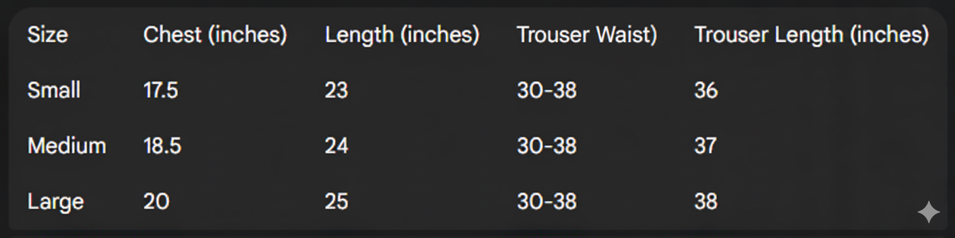The height and width of the screenshot is (238, 955).
Task: Click the Size column header
Action: (48, 35)
